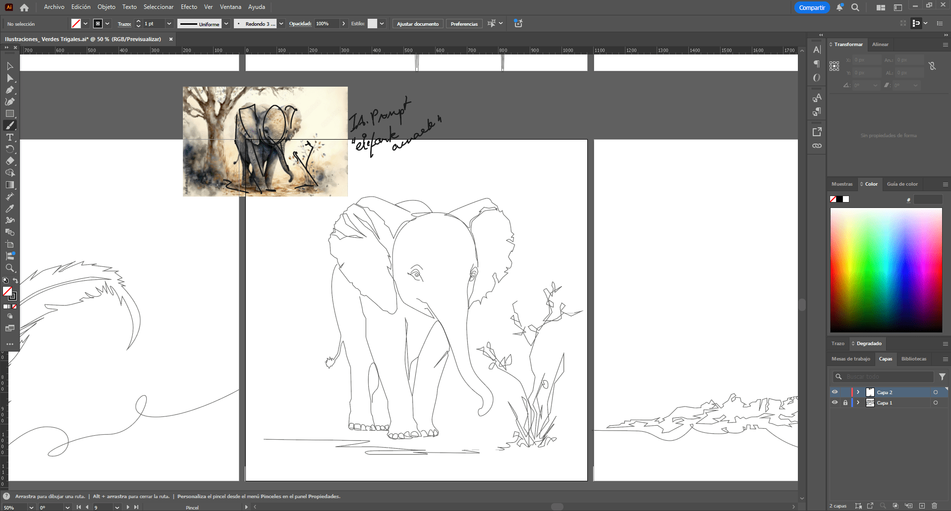Unlock the Capa 1 layer
951x511 pixels.
(x=845, y=403)
